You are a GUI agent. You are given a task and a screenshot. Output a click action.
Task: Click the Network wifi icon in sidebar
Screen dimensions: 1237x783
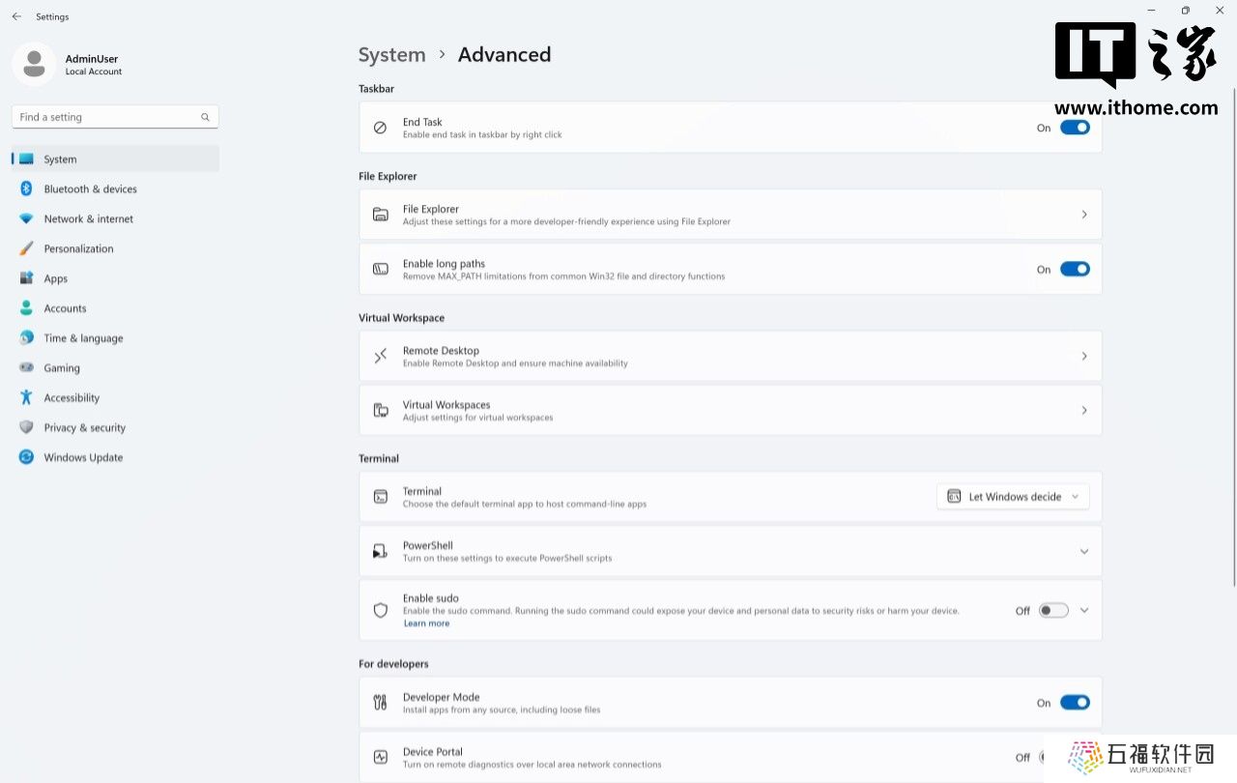pyautogui.click(x=26, y=219)
